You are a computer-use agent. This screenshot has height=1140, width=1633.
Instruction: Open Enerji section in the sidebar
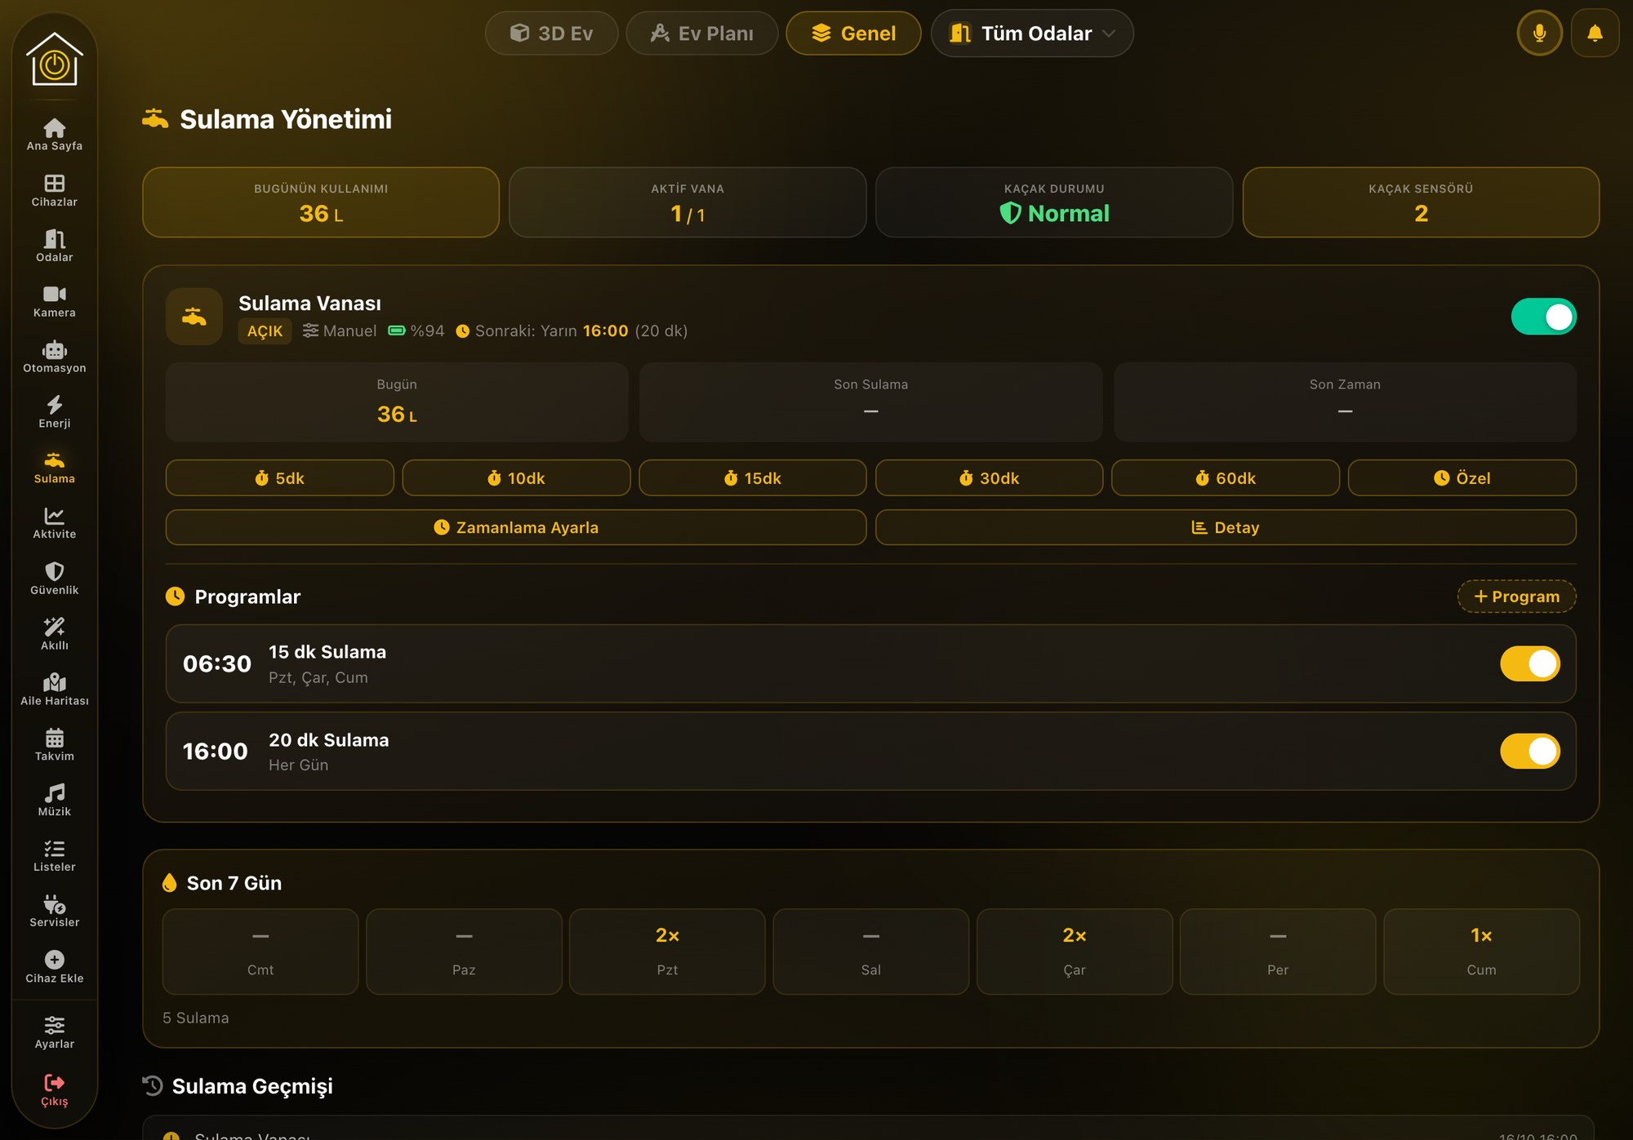click(54, 412)
